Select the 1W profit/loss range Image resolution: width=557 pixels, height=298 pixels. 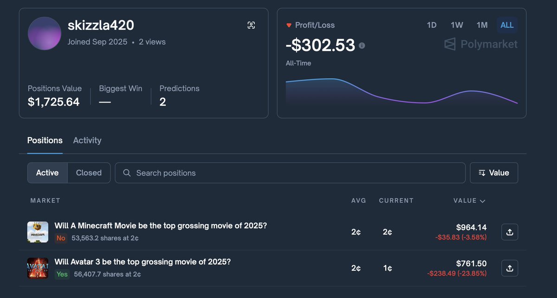click(x=457, y=25)
